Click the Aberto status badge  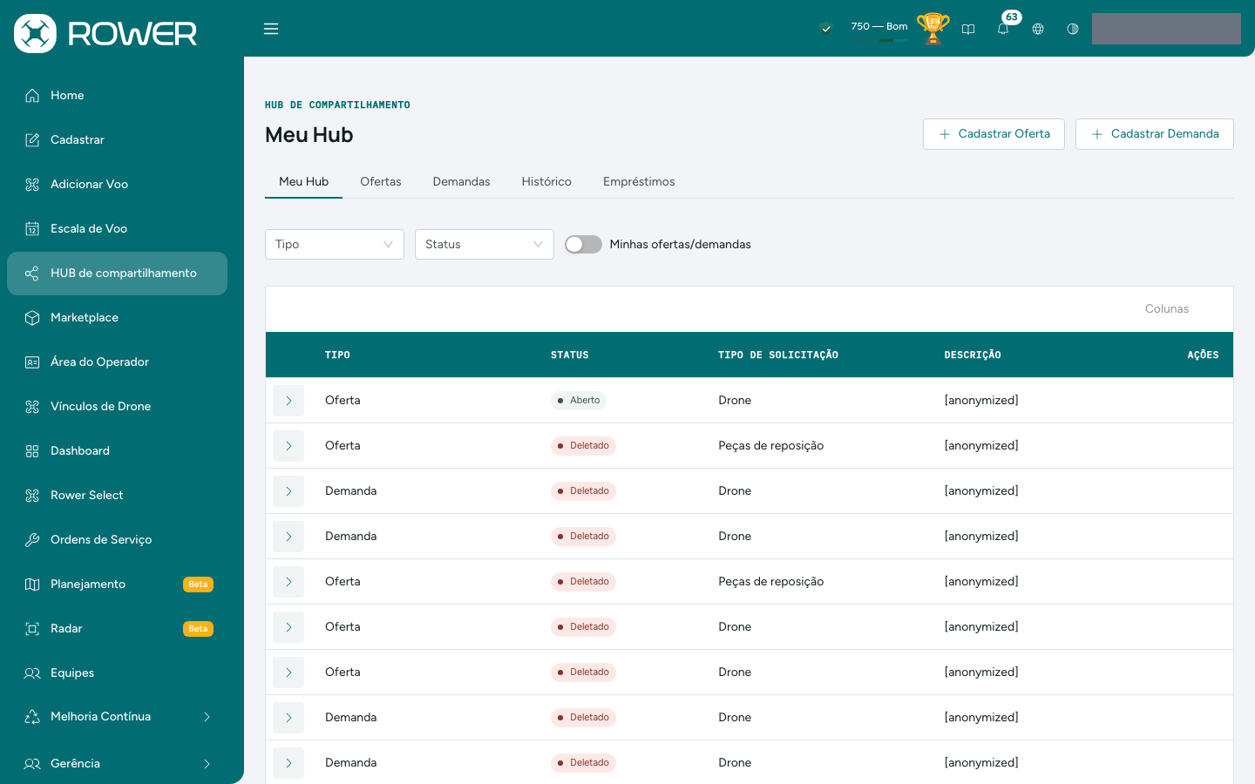point(579,401)
